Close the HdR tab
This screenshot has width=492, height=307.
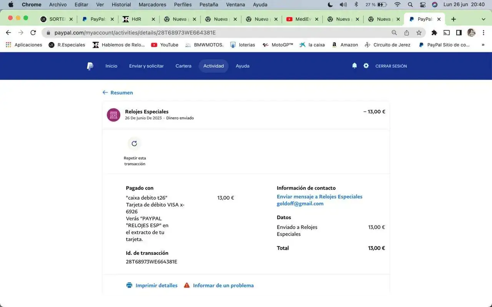point(153,19)
